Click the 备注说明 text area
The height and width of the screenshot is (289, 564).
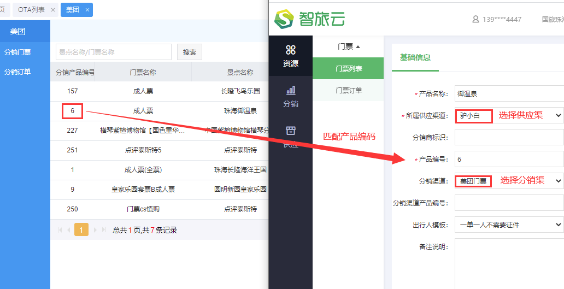pos(508,262)
